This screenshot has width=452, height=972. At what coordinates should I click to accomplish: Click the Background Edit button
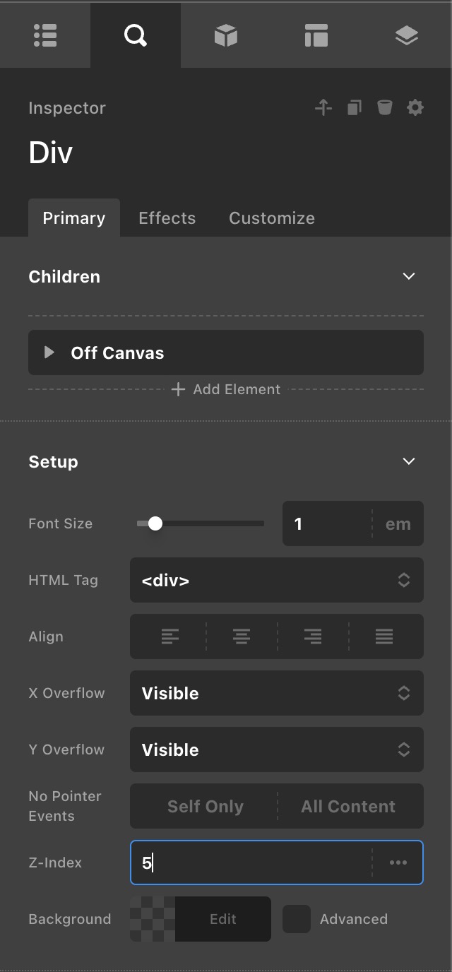point(223,919)
